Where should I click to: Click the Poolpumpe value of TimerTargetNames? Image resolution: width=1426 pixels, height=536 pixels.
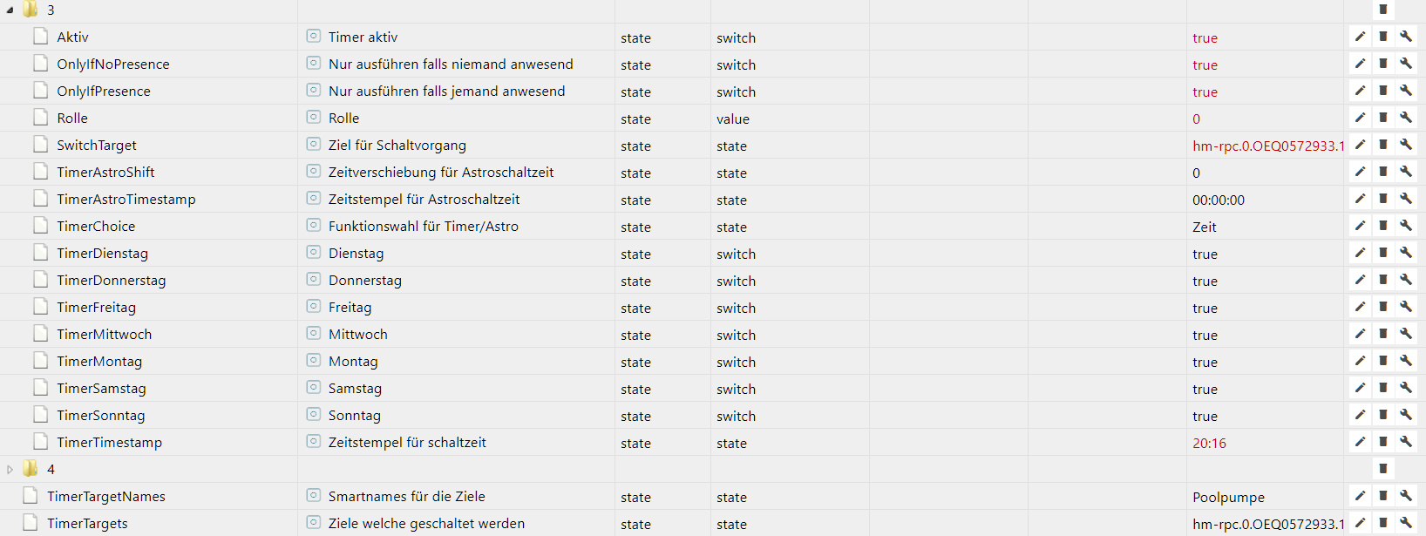[x=1228, y=498]
